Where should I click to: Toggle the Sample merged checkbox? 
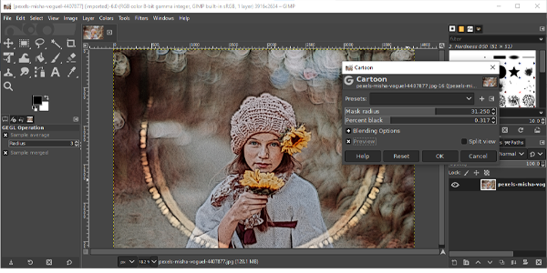click(x=5, y=153)
